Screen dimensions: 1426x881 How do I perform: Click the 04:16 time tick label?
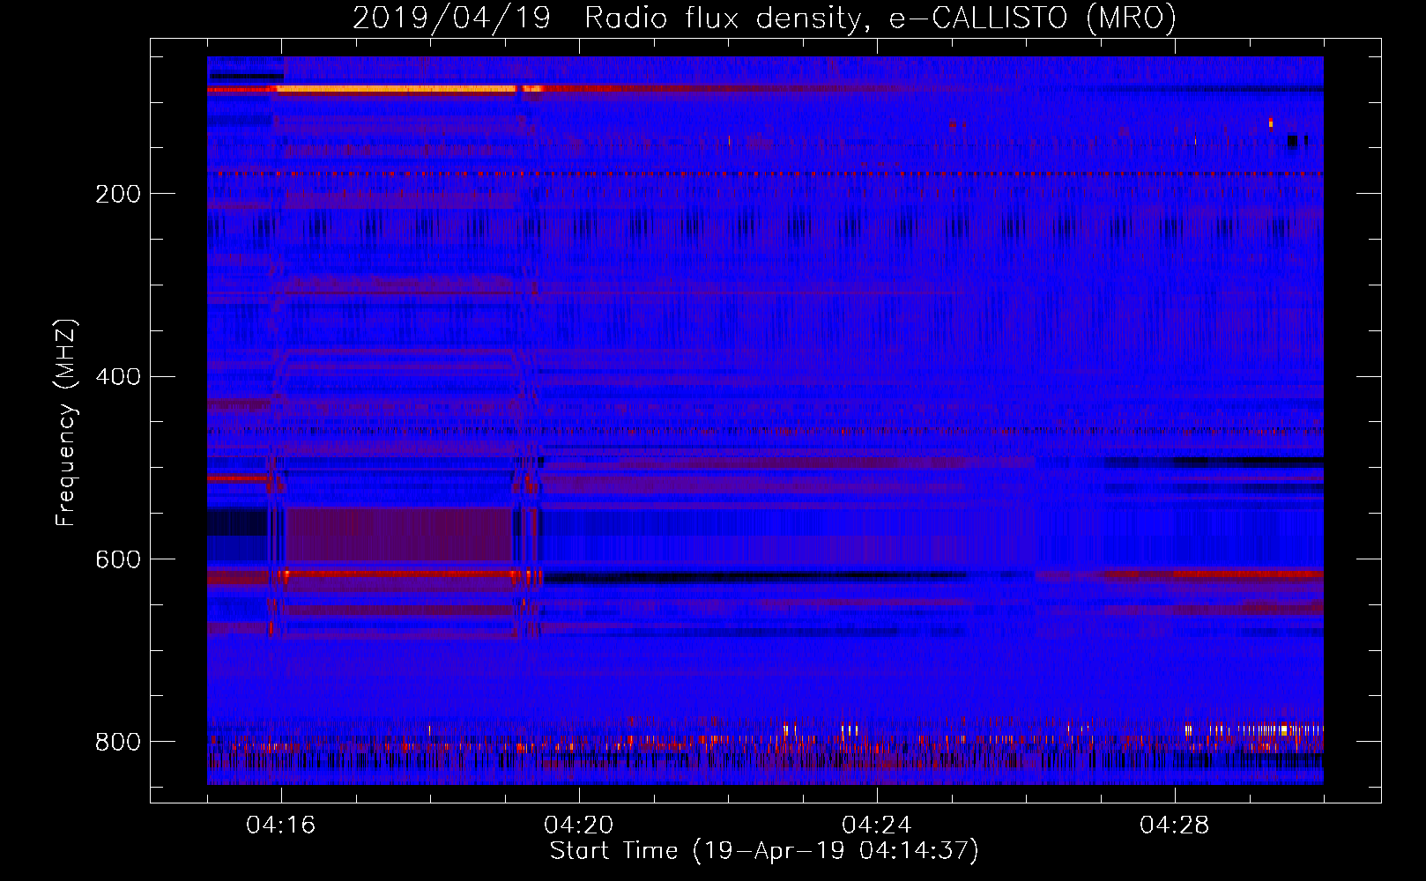(x=281, y=825)
